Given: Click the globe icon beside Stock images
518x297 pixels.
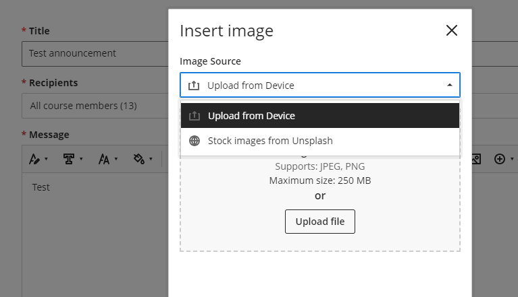Looking at the screenshot, I should point(195,141).
